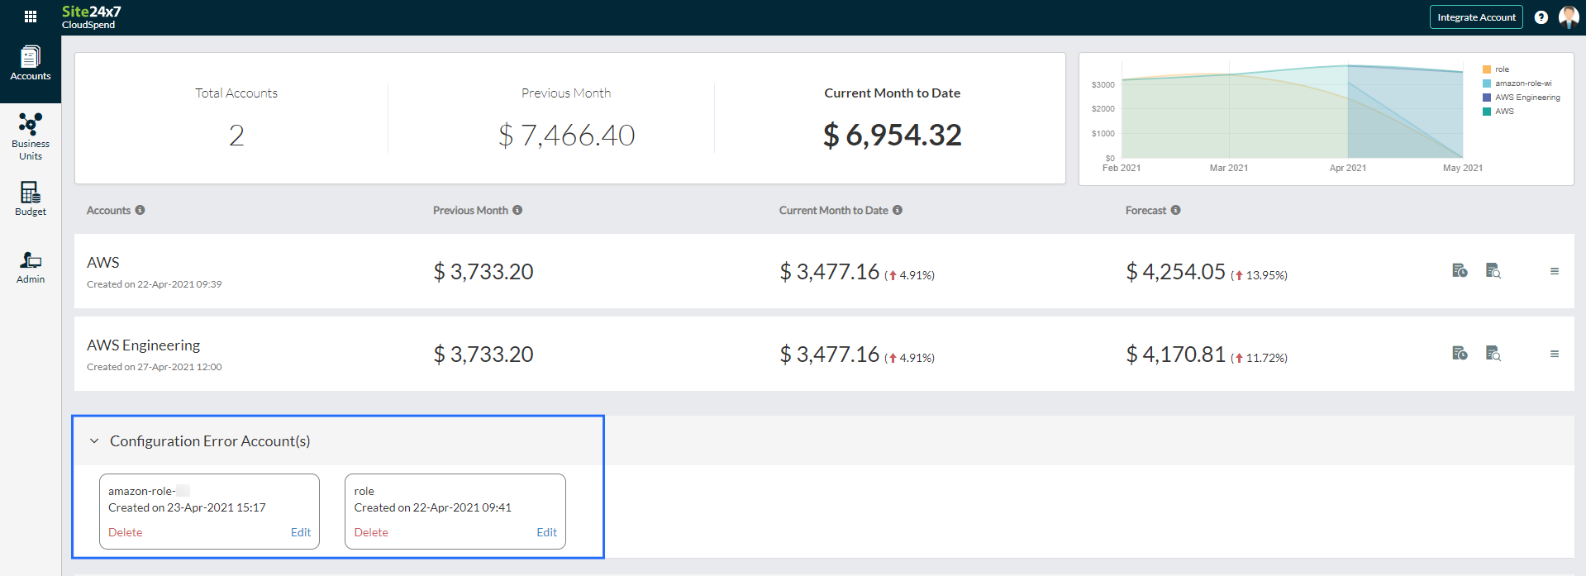The height and width of the screenshot is (576, 1586).
Task: Click bill search icon for AWS Engineering
Action: pos(1493,354)
